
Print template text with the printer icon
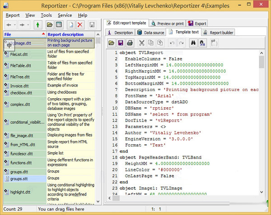130,43
